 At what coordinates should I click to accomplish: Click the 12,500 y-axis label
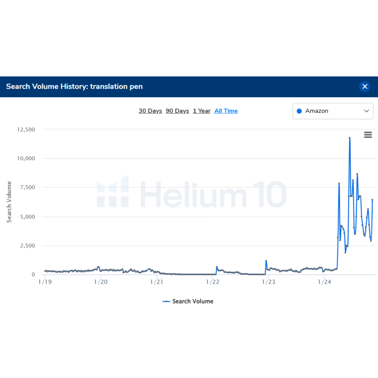click(26, 129)
